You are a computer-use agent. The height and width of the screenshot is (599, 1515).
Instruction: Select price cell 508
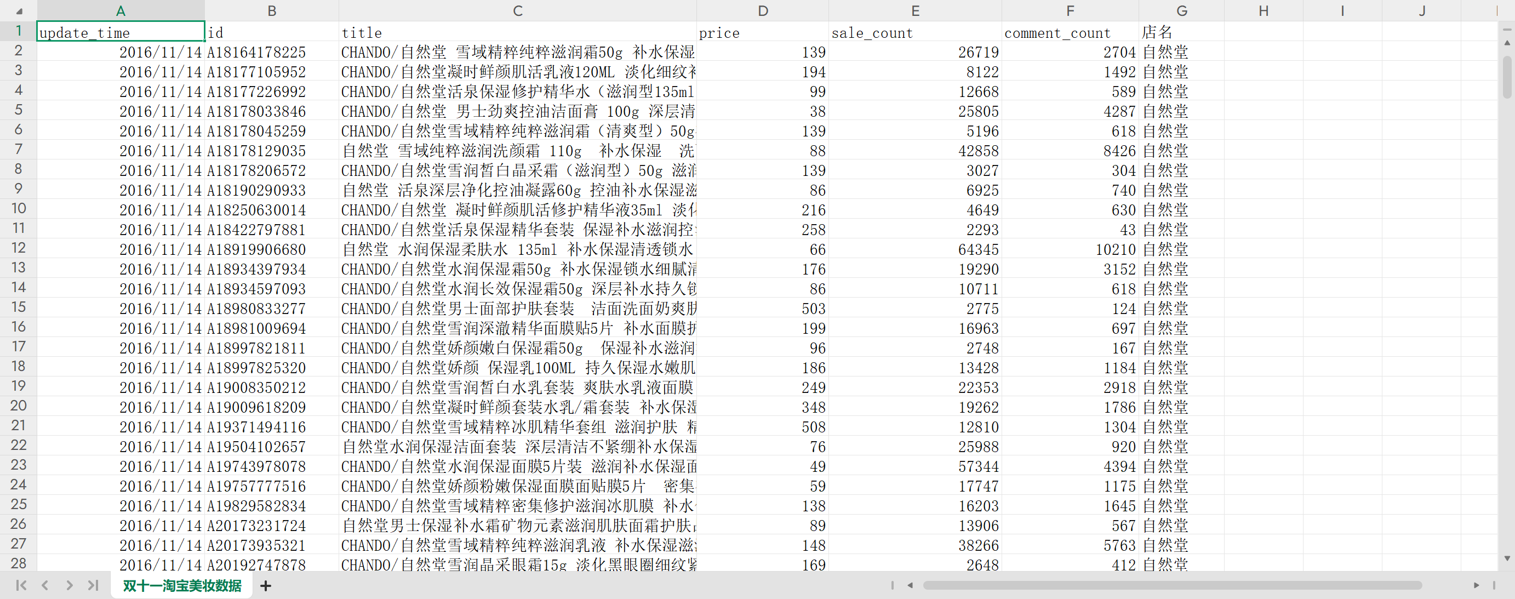tap(763, 426)
